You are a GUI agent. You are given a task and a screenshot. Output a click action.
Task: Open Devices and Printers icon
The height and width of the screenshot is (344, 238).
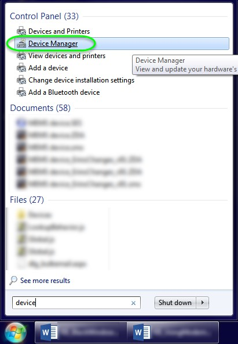click(21, 31)
